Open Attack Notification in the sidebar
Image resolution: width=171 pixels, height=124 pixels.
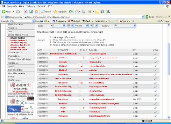click(x=19, y=49)
